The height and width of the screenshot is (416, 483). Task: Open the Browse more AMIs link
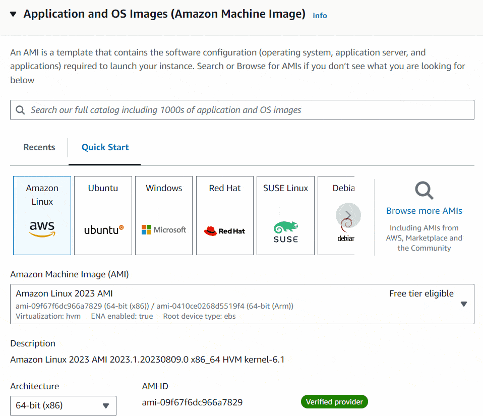pyautogui.click(x=424, y=211)
